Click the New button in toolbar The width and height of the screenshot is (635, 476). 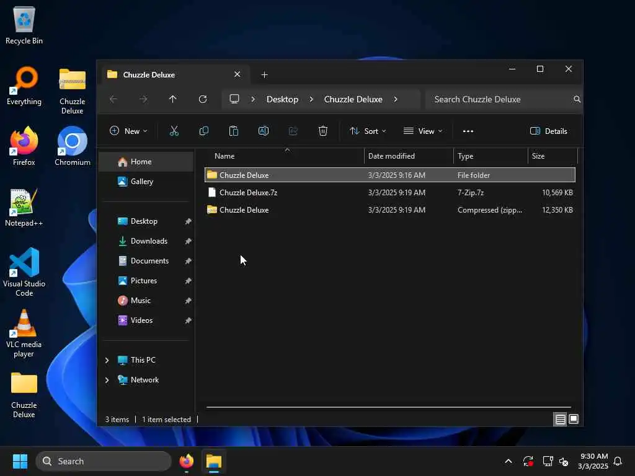(x=129, y=131)
